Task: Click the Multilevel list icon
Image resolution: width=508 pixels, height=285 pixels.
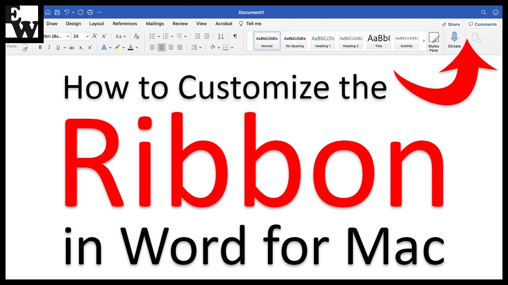Action: click(179, 36)
